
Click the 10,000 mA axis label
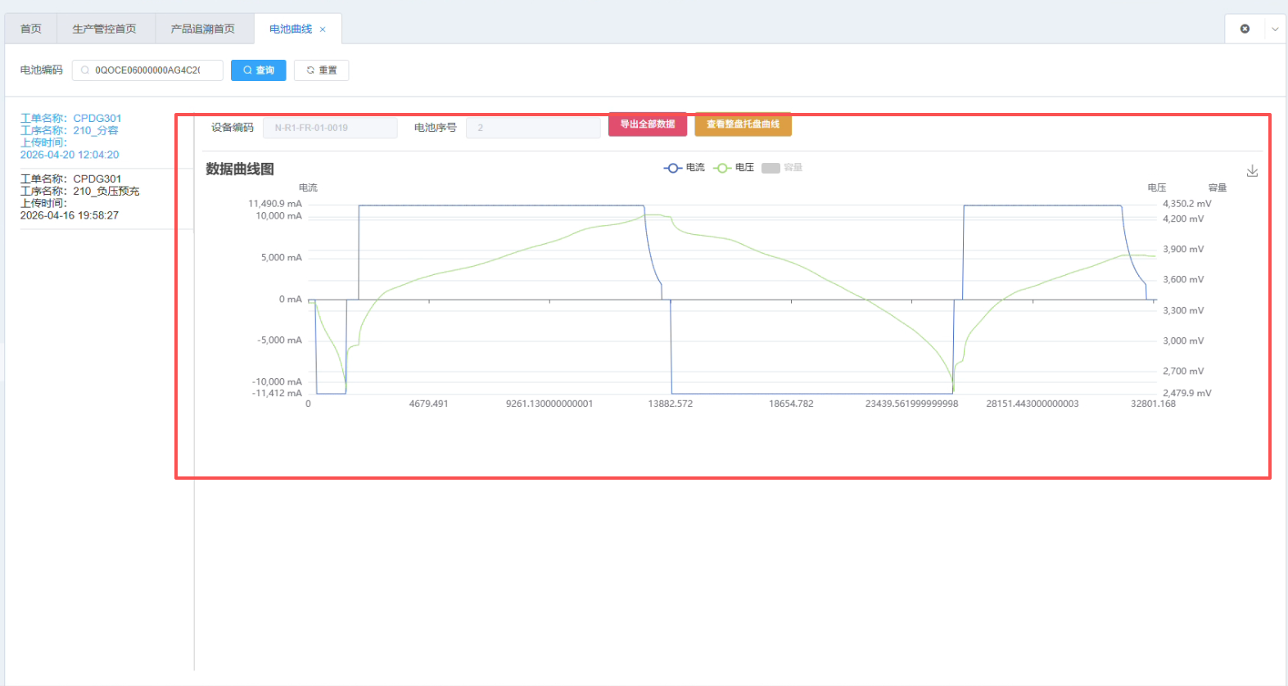279,216
